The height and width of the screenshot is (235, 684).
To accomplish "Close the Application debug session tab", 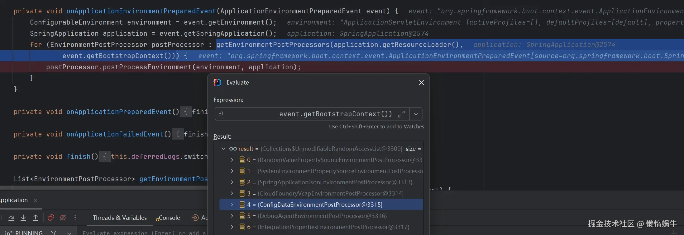I will pos(36,200).
